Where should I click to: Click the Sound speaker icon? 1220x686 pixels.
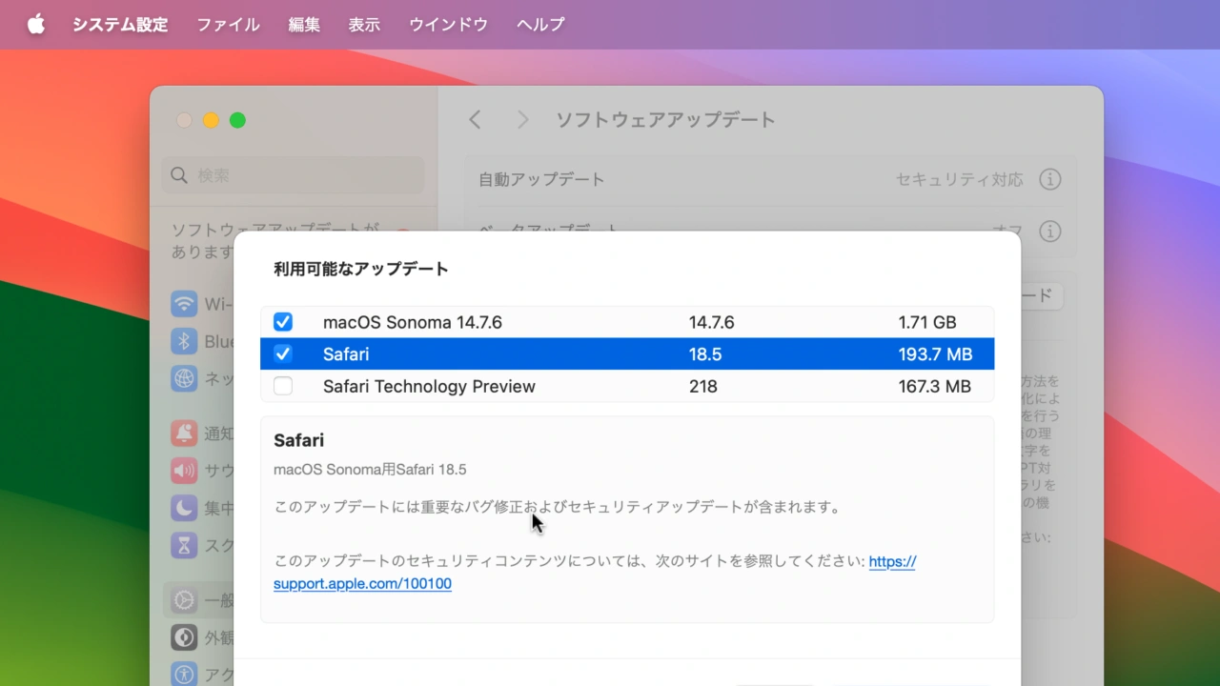click(184, 470)
